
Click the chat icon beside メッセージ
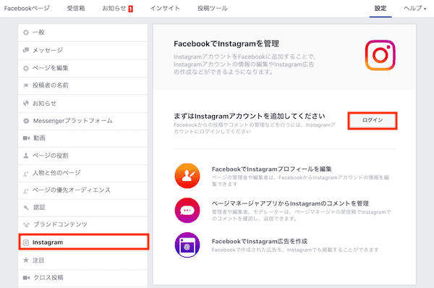click(x=26, y=50)
